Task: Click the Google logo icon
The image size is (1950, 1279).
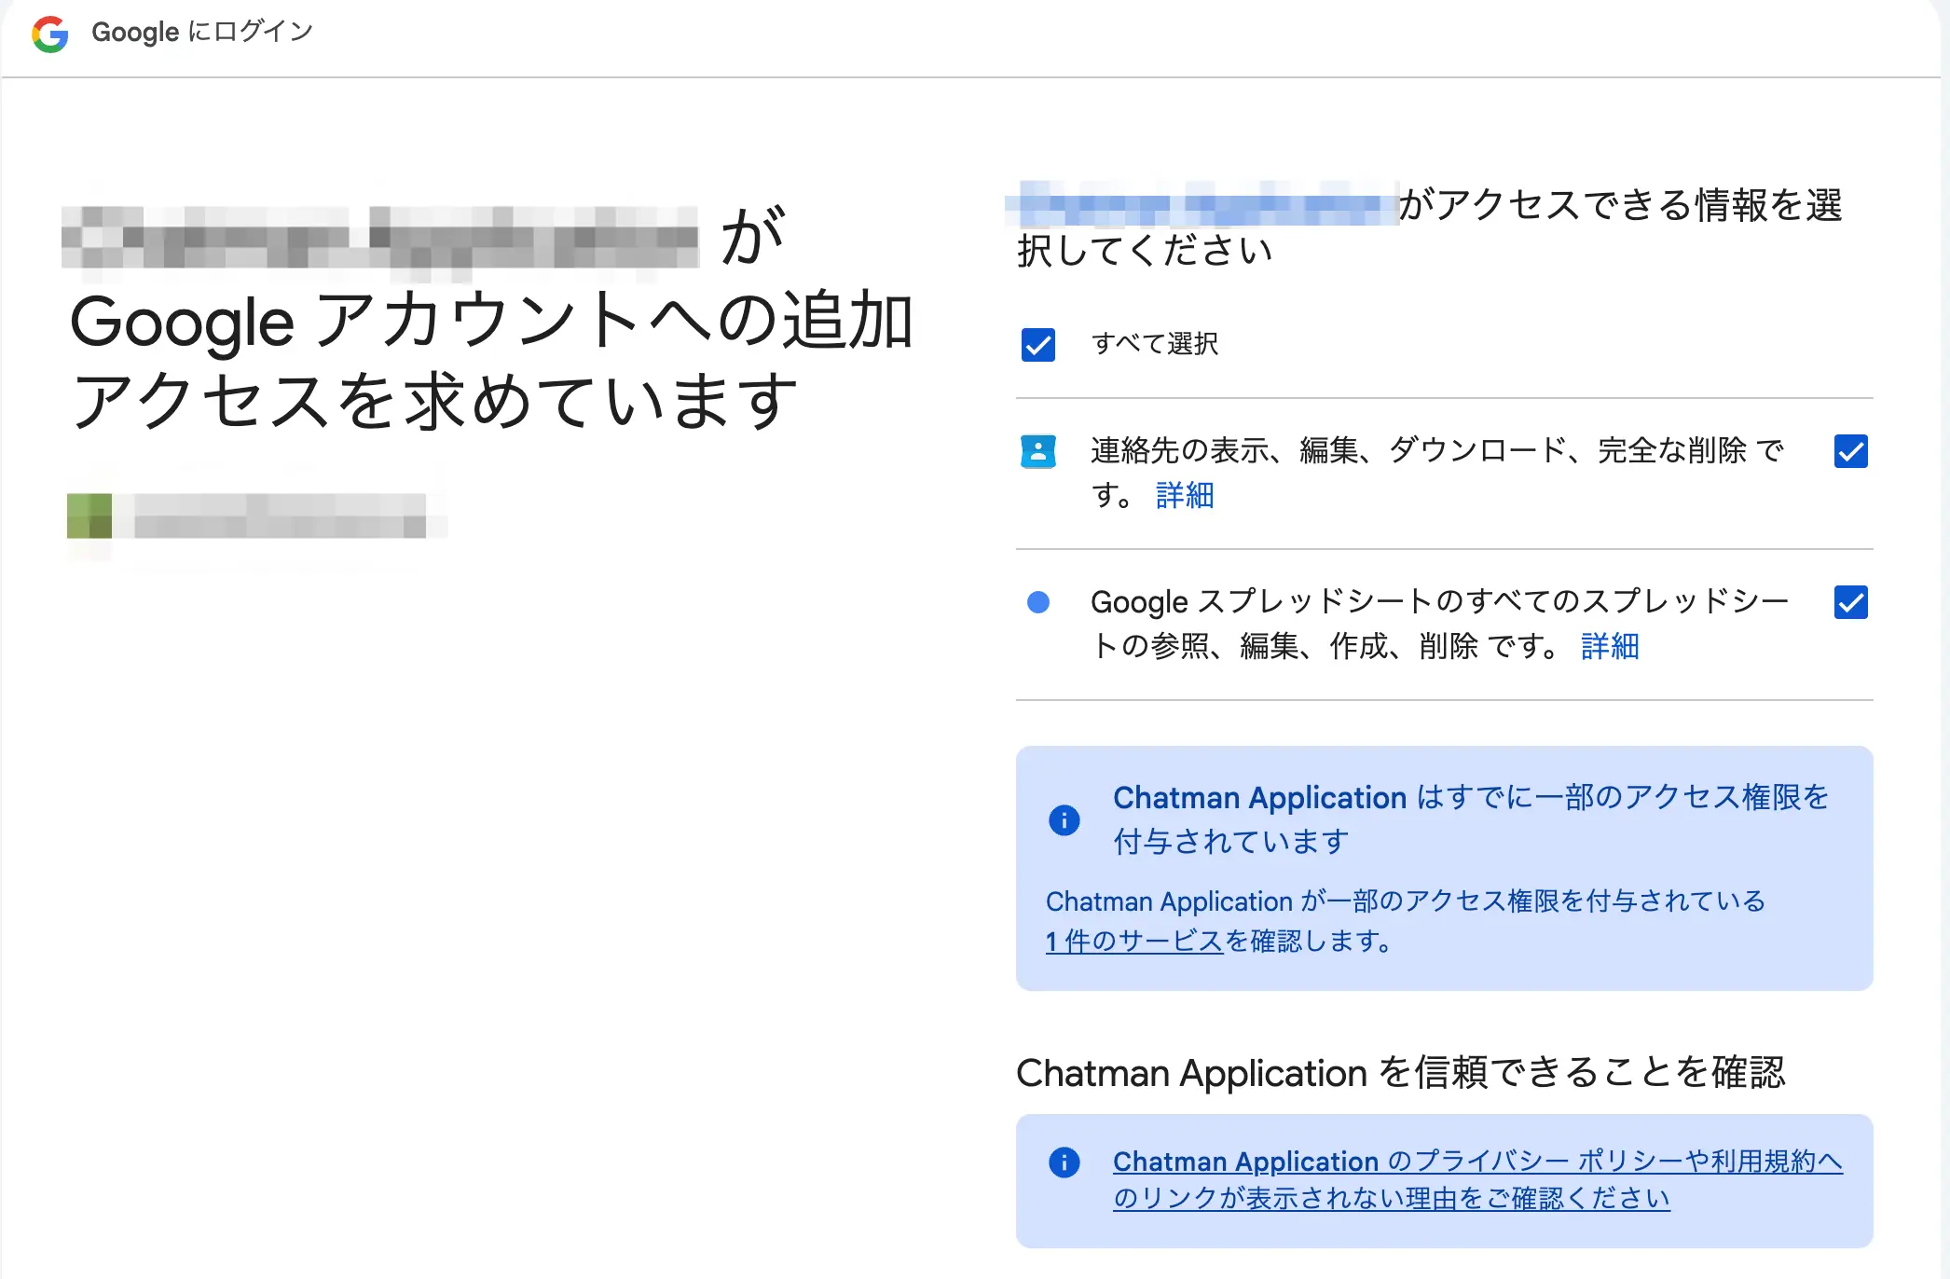Action: tap(50, 34)
